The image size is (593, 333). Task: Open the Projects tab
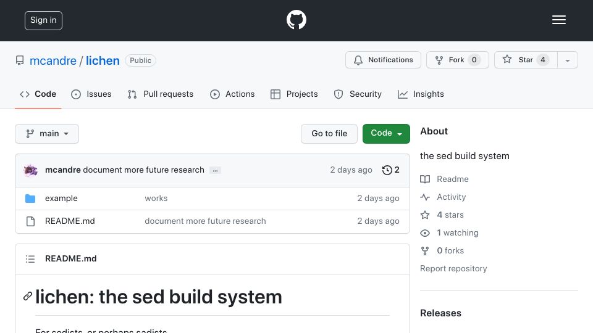pyautogui.click(x=294, y=94)
